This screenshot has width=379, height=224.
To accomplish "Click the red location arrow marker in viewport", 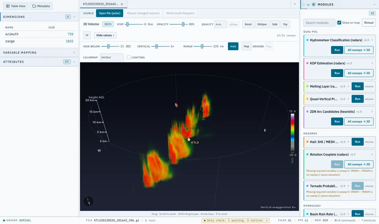I will click(x=177, y=105).
